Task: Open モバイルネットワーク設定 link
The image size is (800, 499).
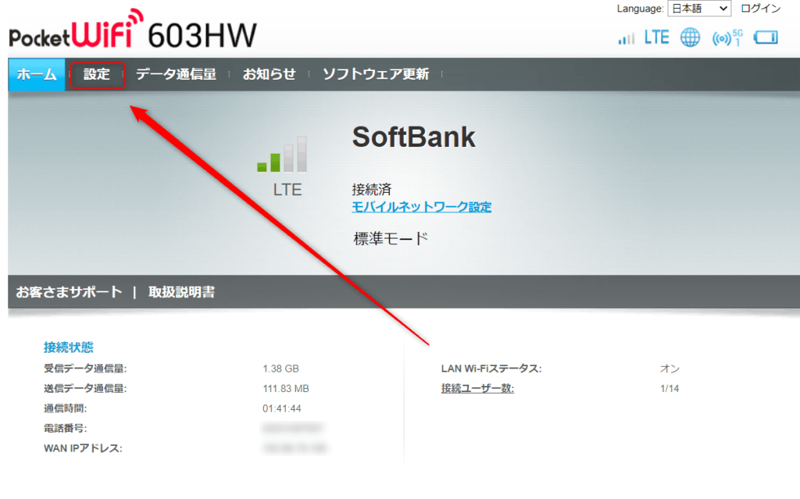Action: (421, 207)
